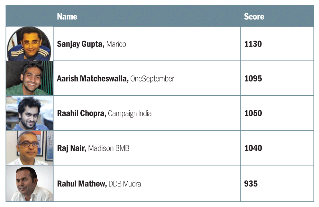319x207 pixels.
Task: Select the name Rahul Mathew
Action: pos(82,184)
